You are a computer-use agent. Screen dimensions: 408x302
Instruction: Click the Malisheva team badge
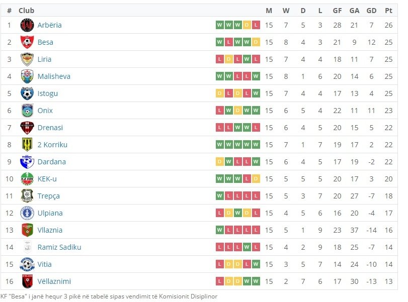pyautogui.click(x=27, y=76)
